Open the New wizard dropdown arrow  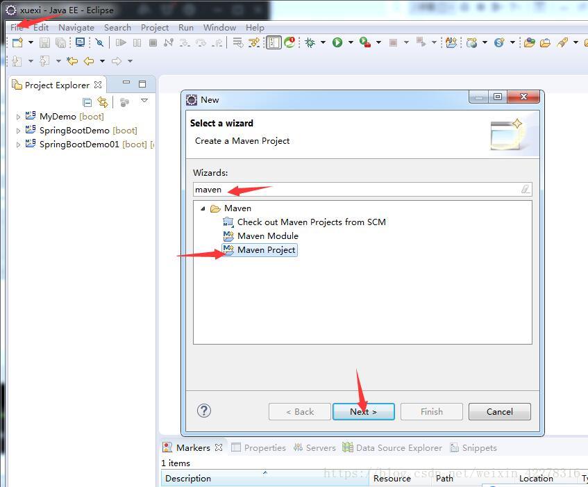tap(31, 42)
